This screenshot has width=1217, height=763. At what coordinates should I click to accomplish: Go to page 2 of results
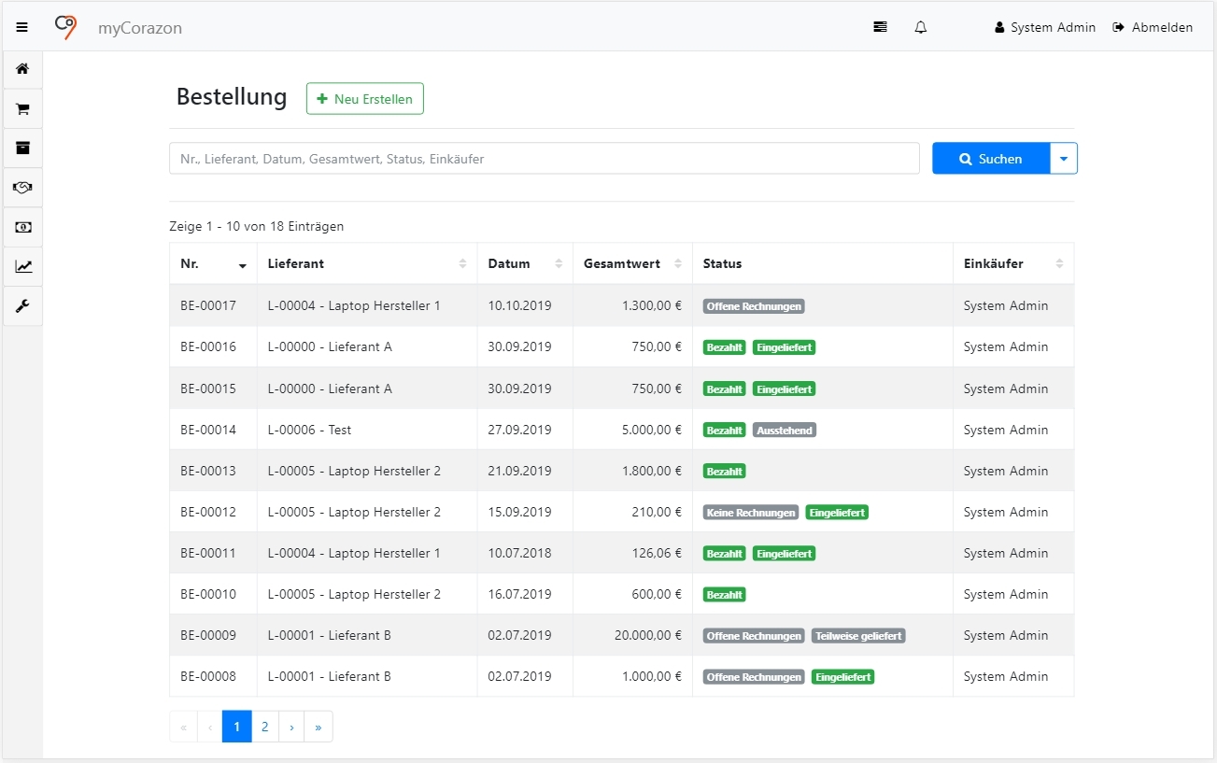[265, 727]
